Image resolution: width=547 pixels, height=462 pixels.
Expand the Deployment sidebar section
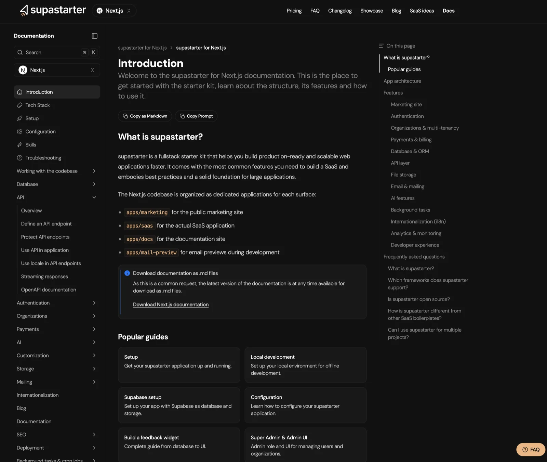tap(57, 448)
